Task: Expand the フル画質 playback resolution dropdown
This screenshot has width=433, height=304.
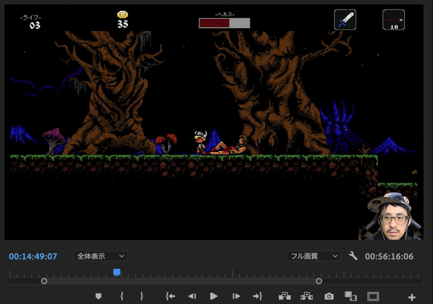Action: pos(313,256)
